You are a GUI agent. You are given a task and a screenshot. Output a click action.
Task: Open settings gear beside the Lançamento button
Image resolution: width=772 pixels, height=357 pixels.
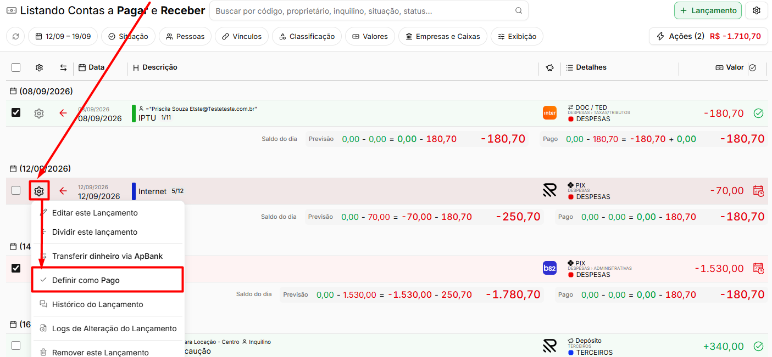click(757, 10)
